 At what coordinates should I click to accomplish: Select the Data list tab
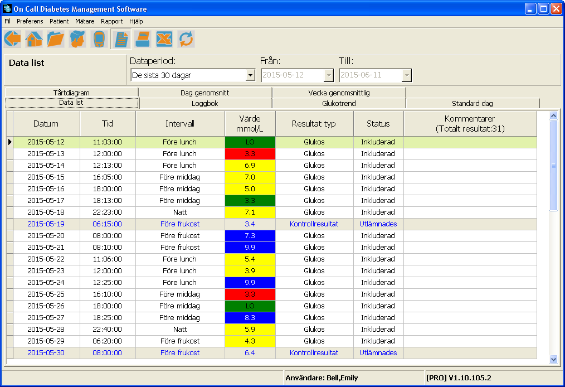tap(71, 103)
